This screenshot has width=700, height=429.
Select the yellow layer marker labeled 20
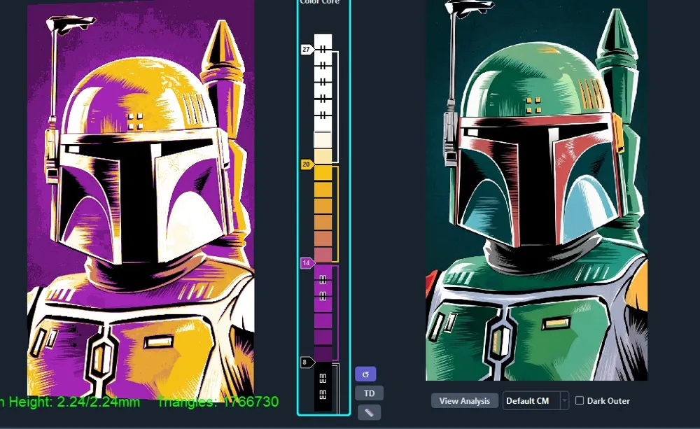[307, 164]
